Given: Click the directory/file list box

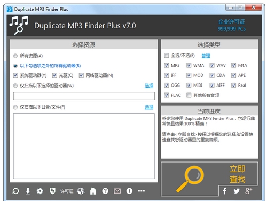Looking at the screenshot, I should (x=84, y=146).
